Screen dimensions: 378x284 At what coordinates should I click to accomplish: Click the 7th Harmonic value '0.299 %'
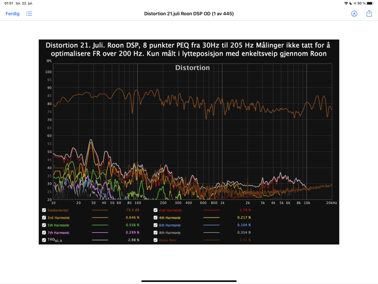(x=133, y=233)
